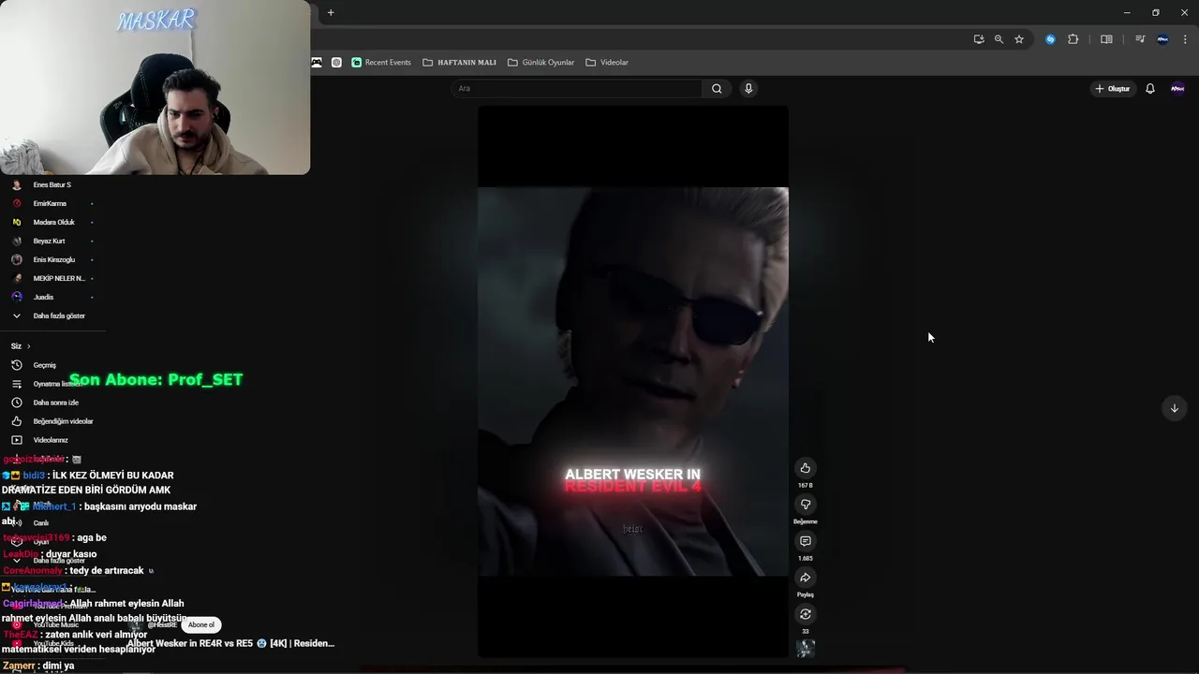Screen dimensions: 1199x674
Task: Dislike the short video
Action: click(x=805, y=505)
